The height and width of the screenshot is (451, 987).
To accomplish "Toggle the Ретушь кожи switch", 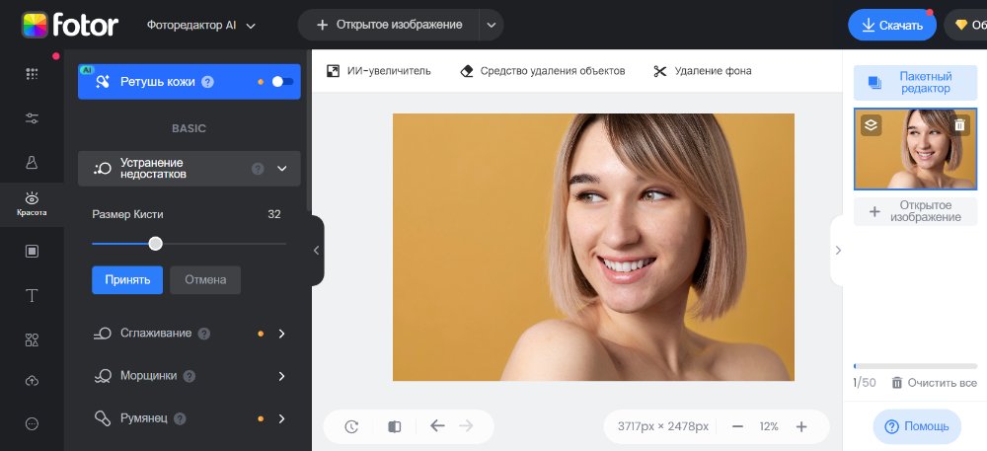I will click(282, 82).
